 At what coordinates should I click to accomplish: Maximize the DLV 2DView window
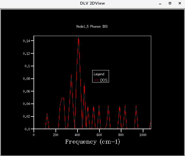click(170, 3)
